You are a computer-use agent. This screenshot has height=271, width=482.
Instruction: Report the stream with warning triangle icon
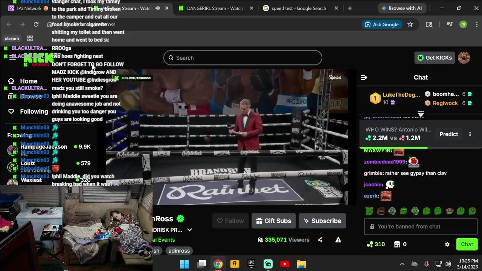click(338, 240)
